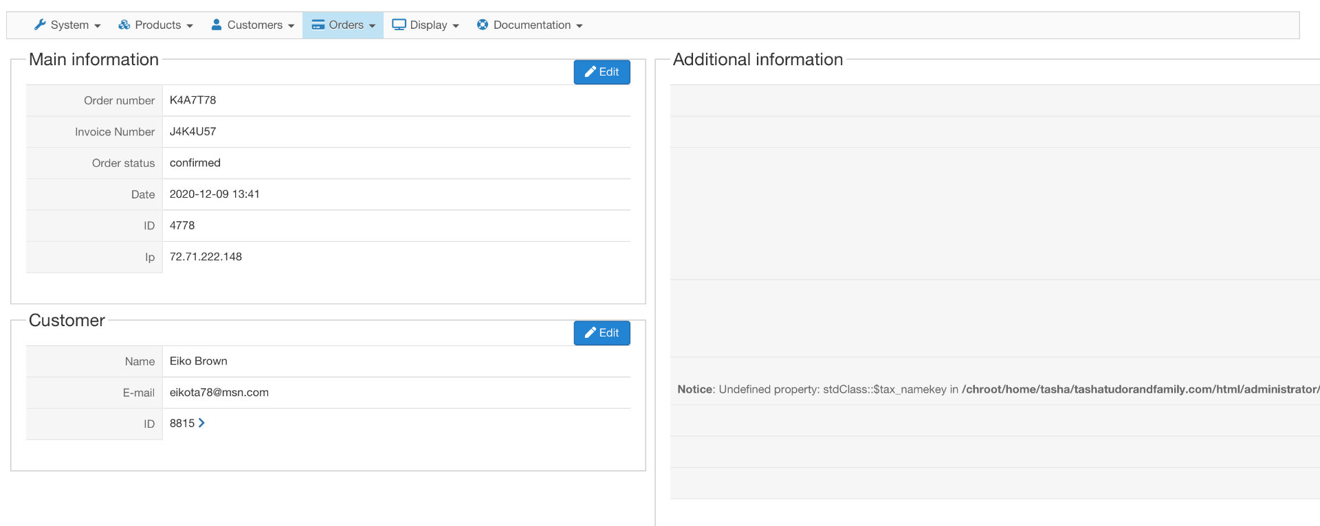Open customer 8815 via chevron arrow
This screenshot has height=526, width=1320.
click(201, 423)
